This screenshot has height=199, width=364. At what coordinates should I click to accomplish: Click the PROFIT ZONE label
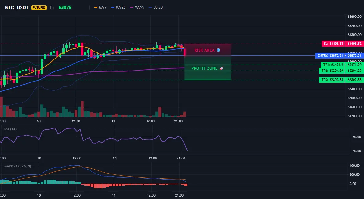207,68
